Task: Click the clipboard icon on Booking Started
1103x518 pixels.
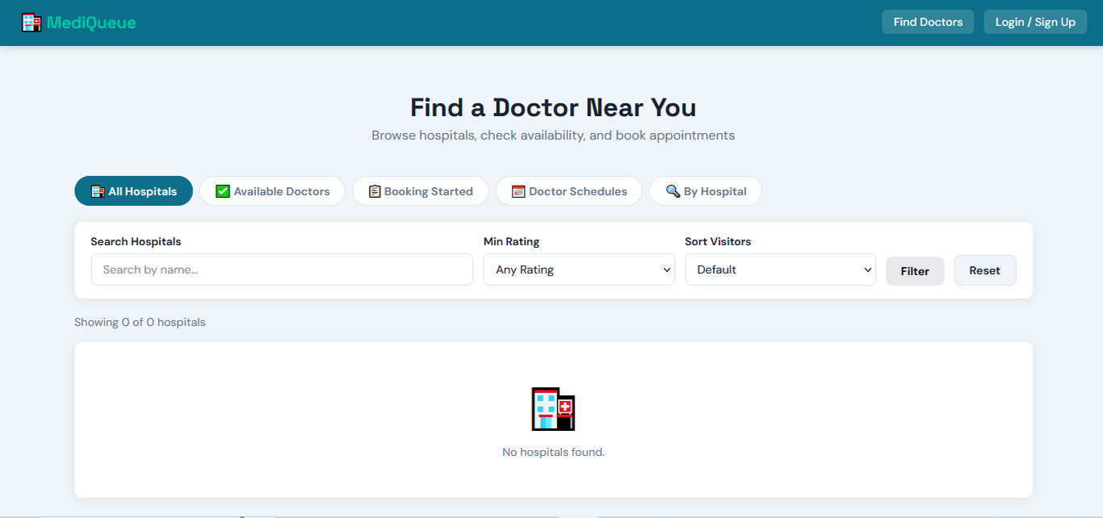Action: pyautogui.click(x=375, y=191)
